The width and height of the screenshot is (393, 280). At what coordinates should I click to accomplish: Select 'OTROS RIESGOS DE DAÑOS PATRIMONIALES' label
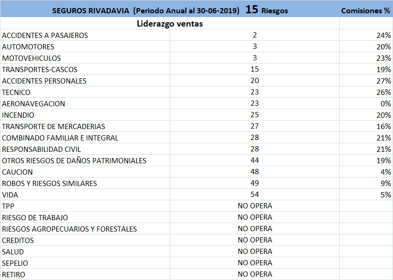pyautogui.click(x=74, y=160)
